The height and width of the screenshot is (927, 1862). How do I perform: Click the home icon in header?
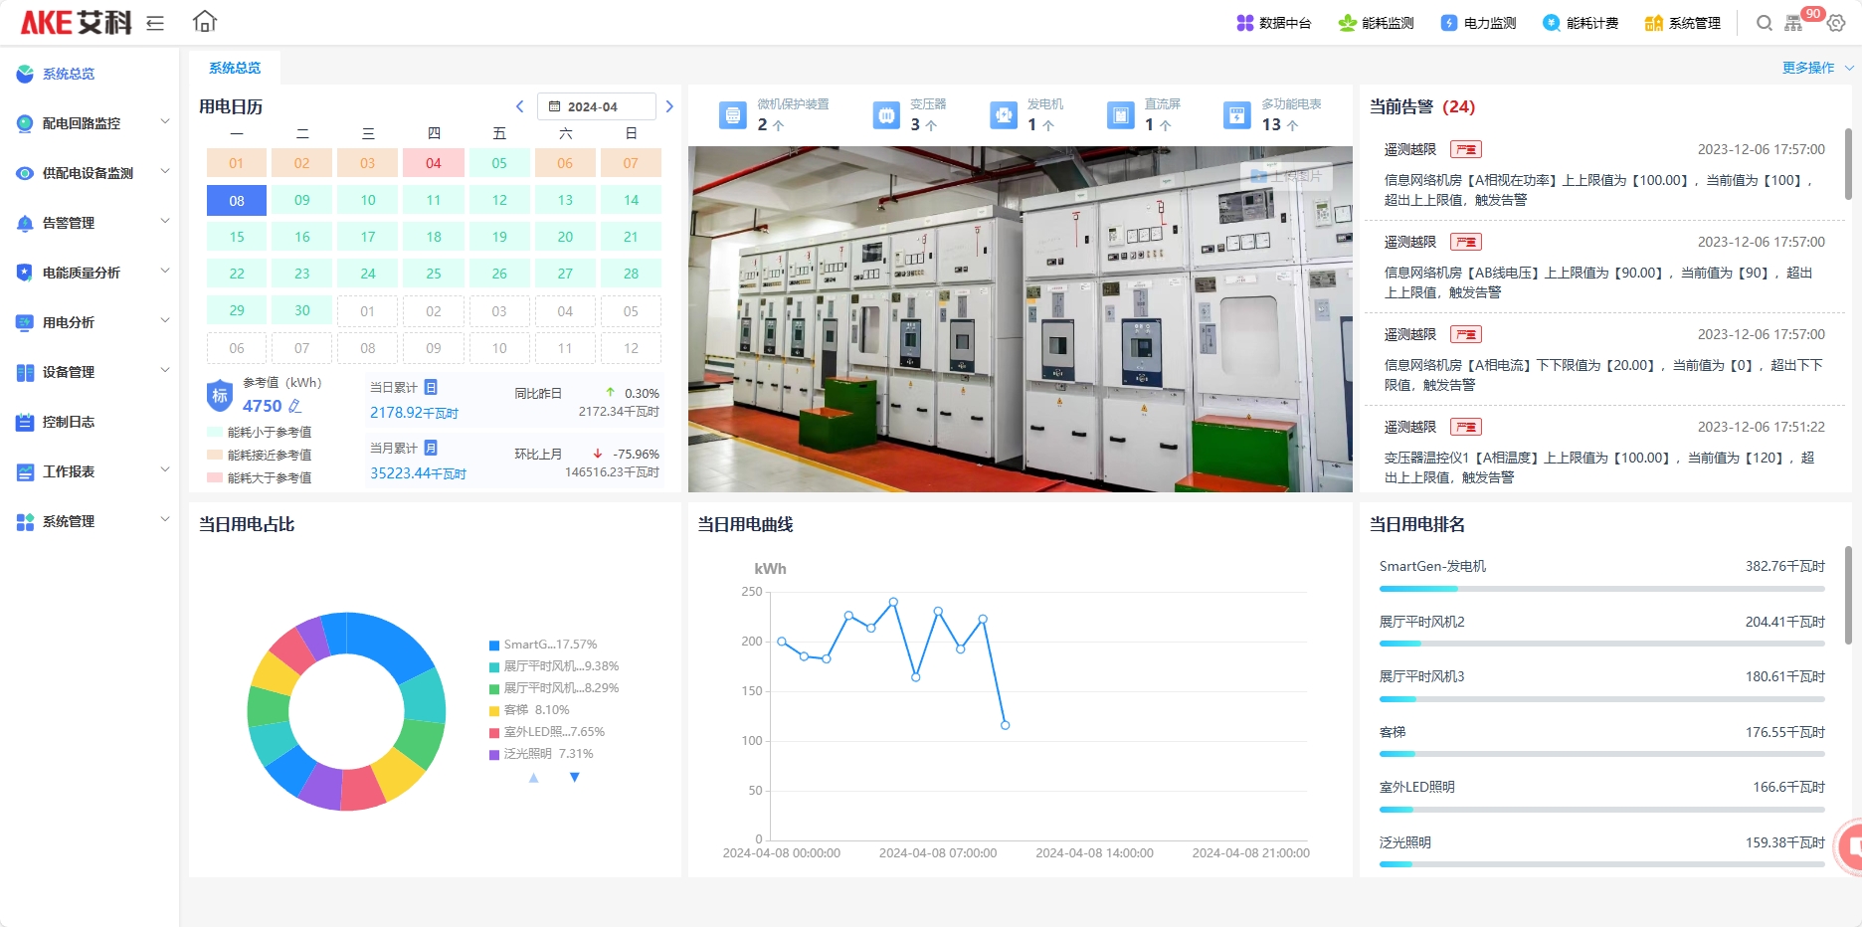click(205, 22)
